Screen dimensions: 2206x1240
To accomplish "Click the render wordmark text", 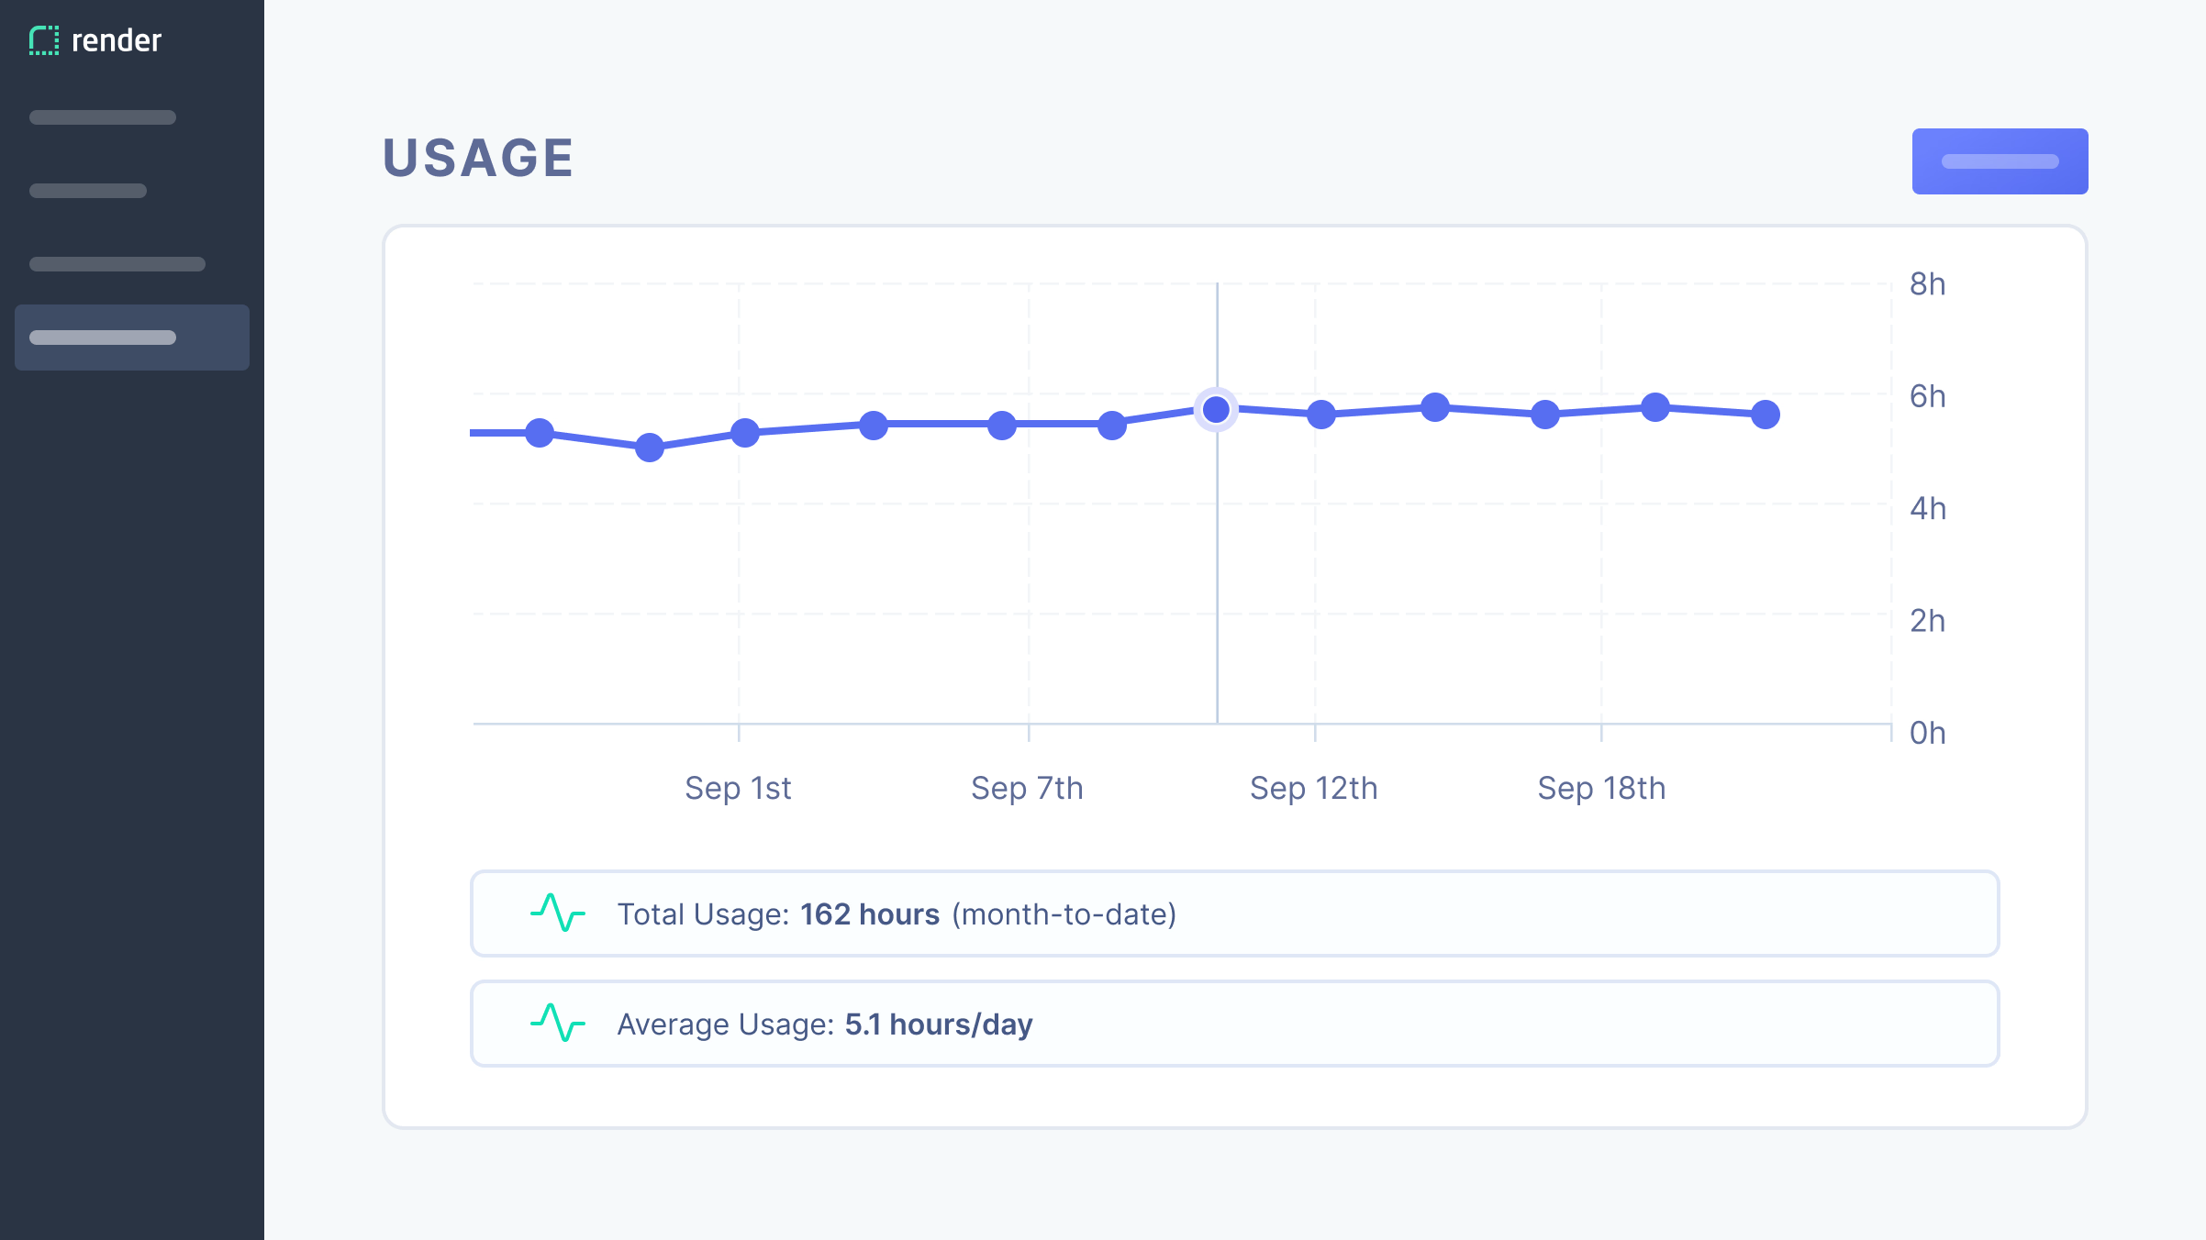I will click(x=117, y=40).
